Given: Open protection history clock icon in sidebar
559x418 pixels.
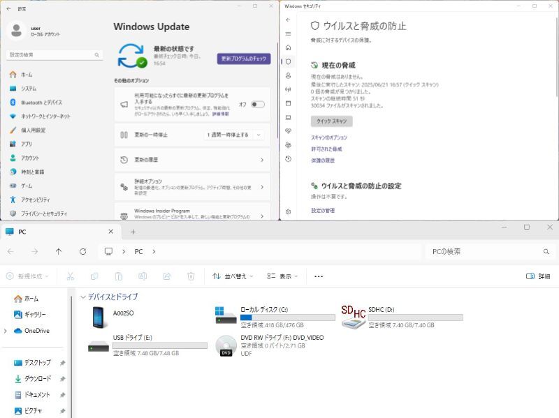Looking at the screenshot, I should tap(288, 159).
